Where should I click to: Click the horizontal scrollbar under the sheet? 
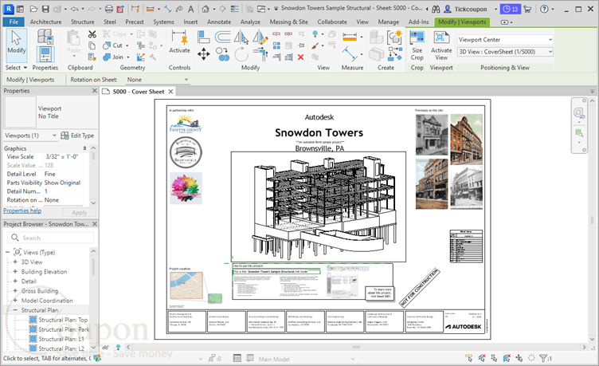click(356, 347)
